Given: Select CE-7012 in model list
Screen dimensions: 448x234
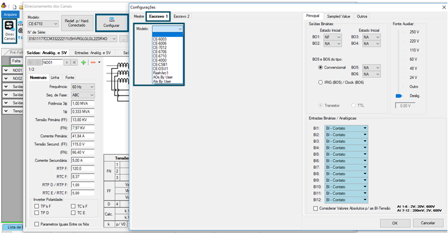Looking at the screenshot, I should [x=168, y=48].
